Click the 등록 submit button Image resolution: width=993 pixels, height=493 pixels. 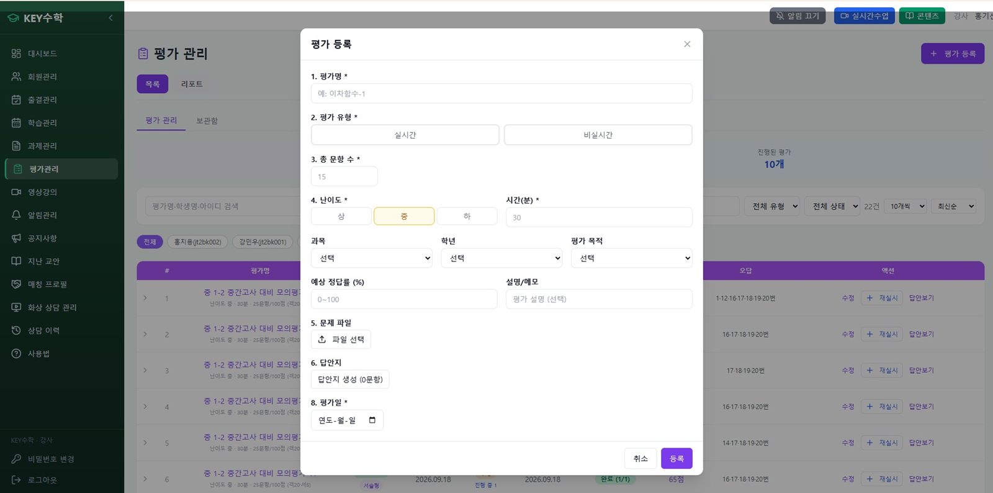tap(676, 458)
